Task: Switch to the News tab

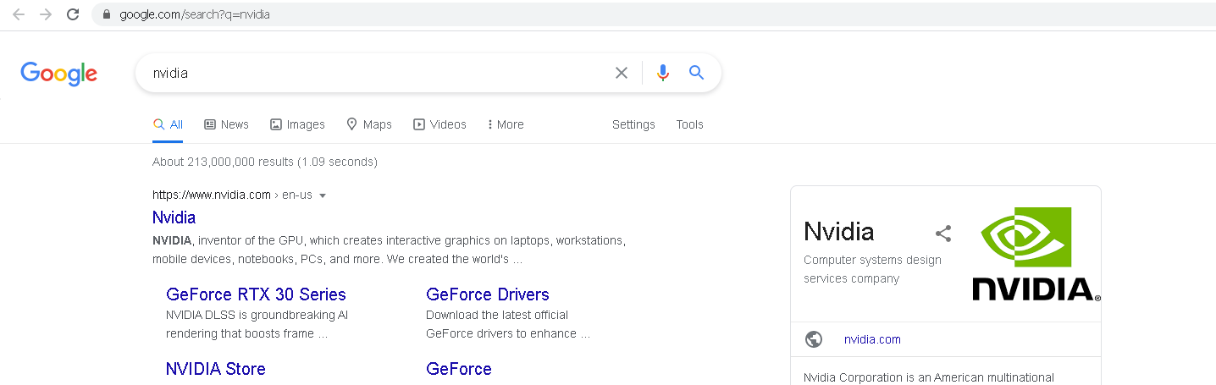Action: coord(226,124)
